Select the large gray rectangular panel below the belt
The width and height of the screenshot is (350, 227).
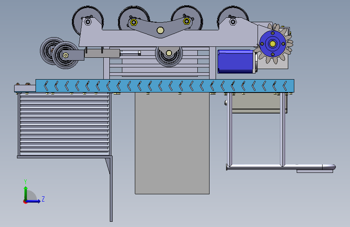[172, 143]
